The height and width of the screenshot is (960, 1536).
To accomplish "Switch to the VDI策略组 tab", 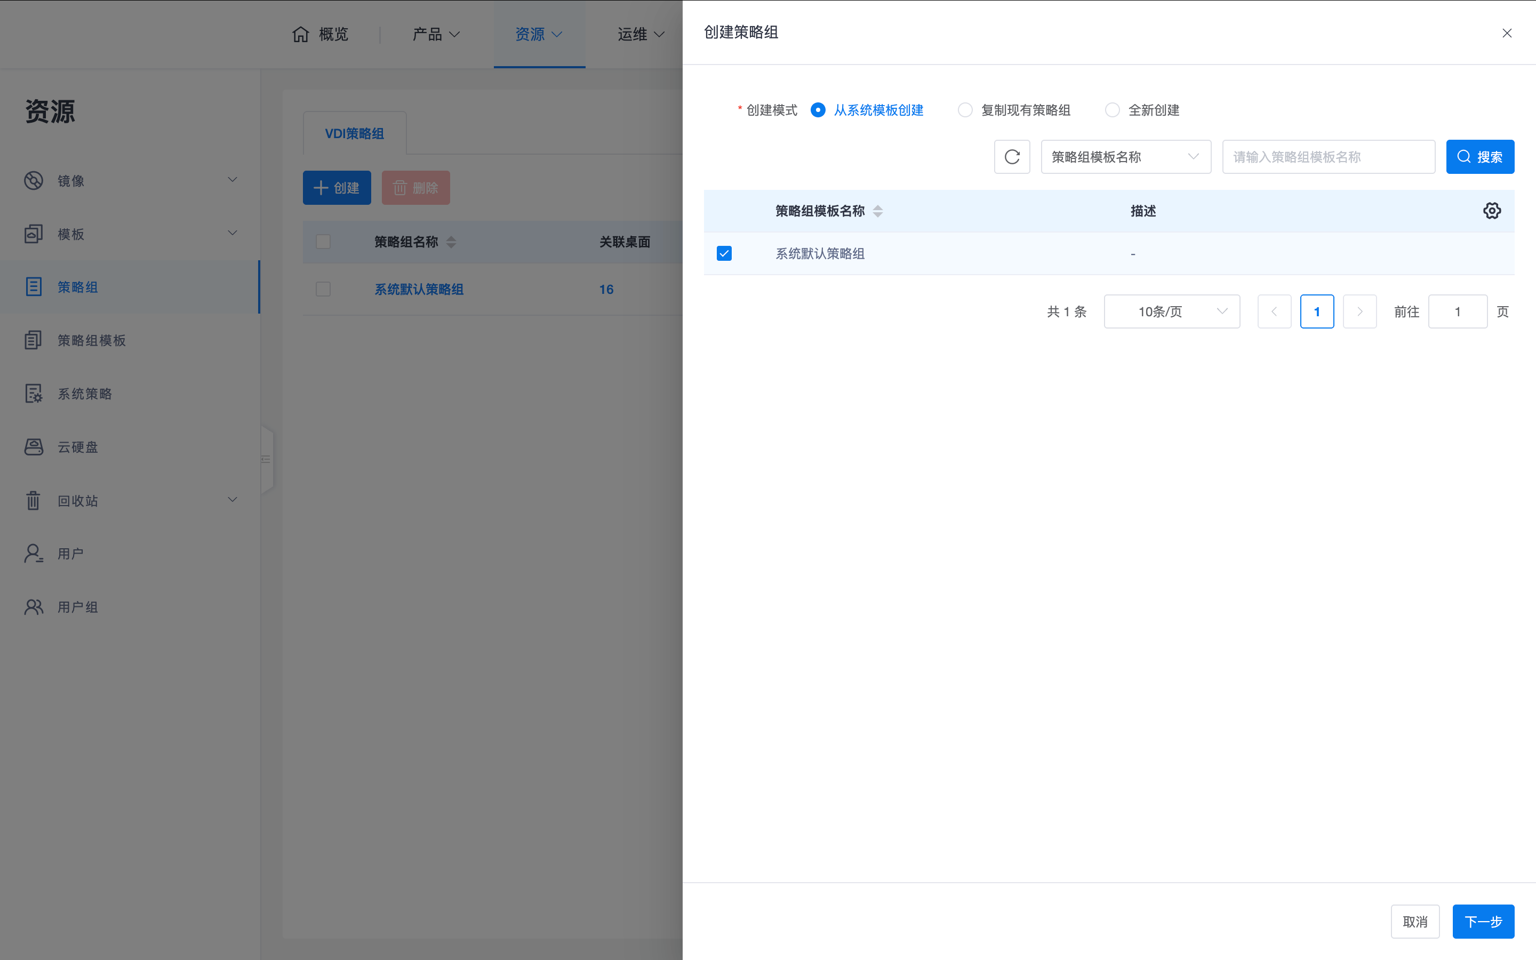I will click(354, 133).
